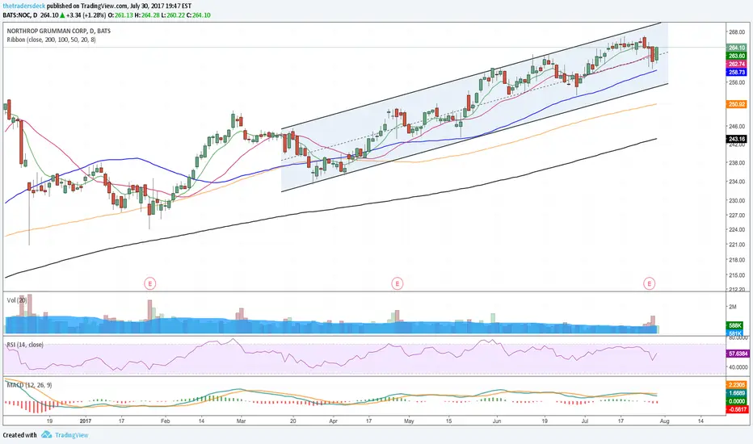
Task: Open the thetradersdeck author link
Action: click(24, 6)
